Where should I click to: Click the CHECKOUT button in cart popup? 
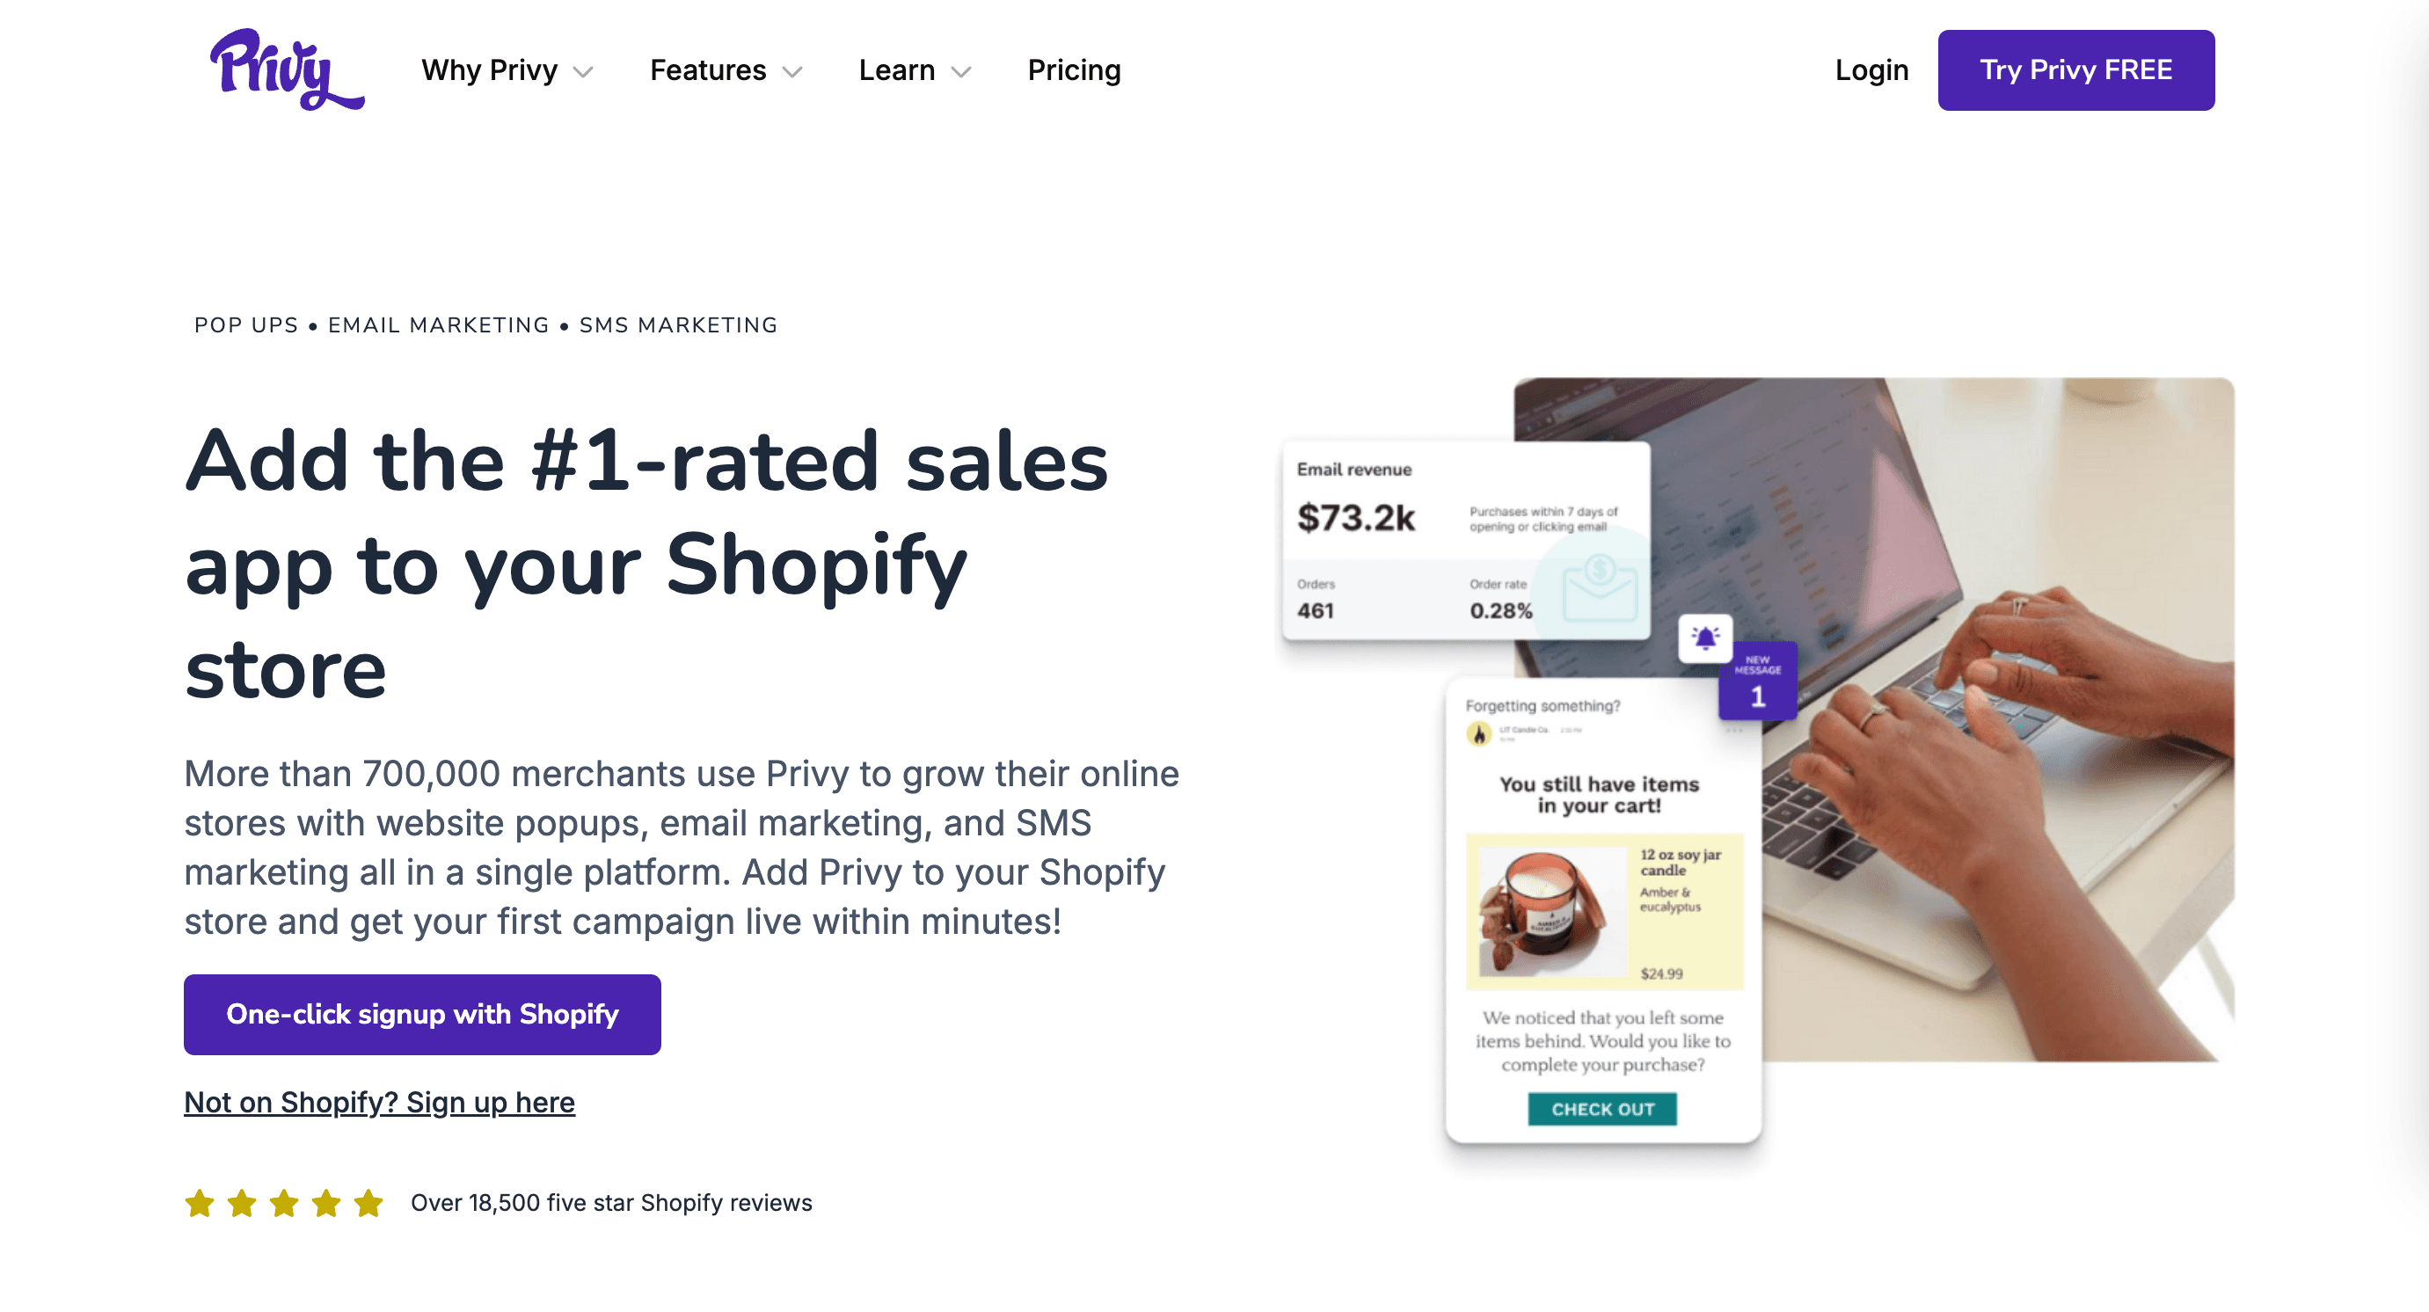click(x=1601, y=1108)
